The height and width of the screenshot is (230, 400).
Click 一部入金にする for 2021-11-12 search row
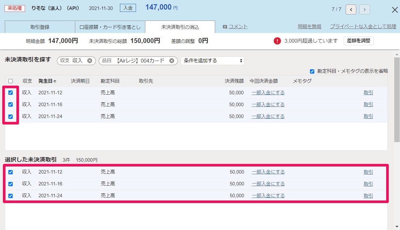(x=268, y=93)
